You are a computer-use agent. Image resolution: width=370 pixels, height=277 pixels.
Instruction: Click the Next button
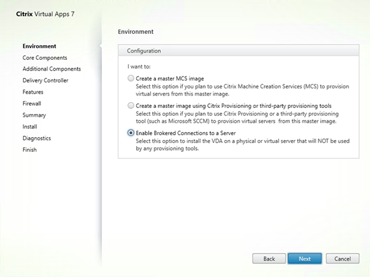(305, 259)
